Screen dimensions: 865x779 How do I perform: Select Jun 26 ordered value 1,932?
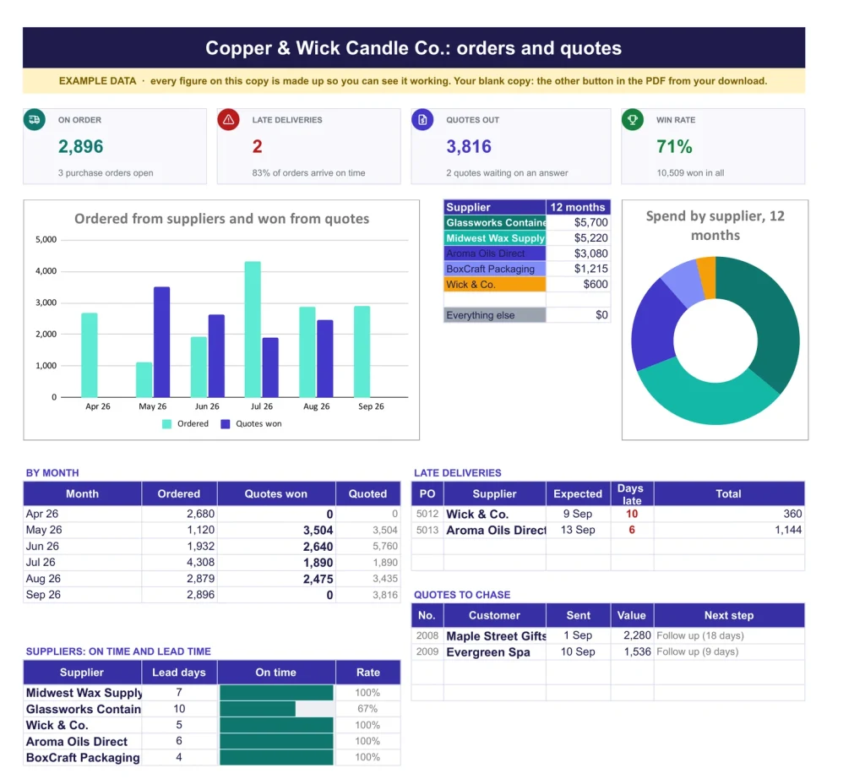click(x=200, y=546)
